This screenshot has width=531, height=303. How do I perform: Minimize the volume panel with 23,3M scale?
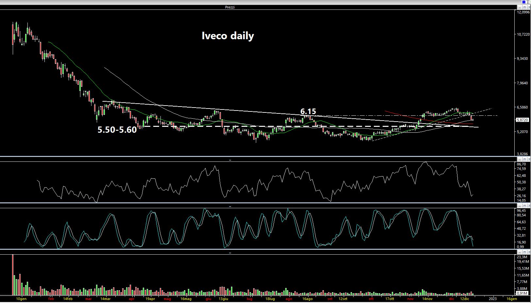coord(520,252)
